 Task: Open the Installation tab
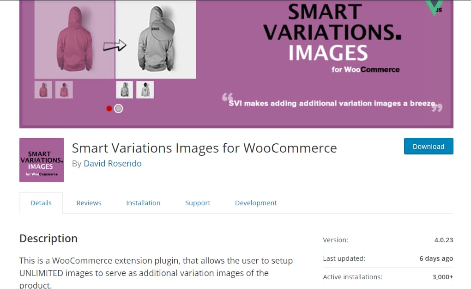[143, 203]
